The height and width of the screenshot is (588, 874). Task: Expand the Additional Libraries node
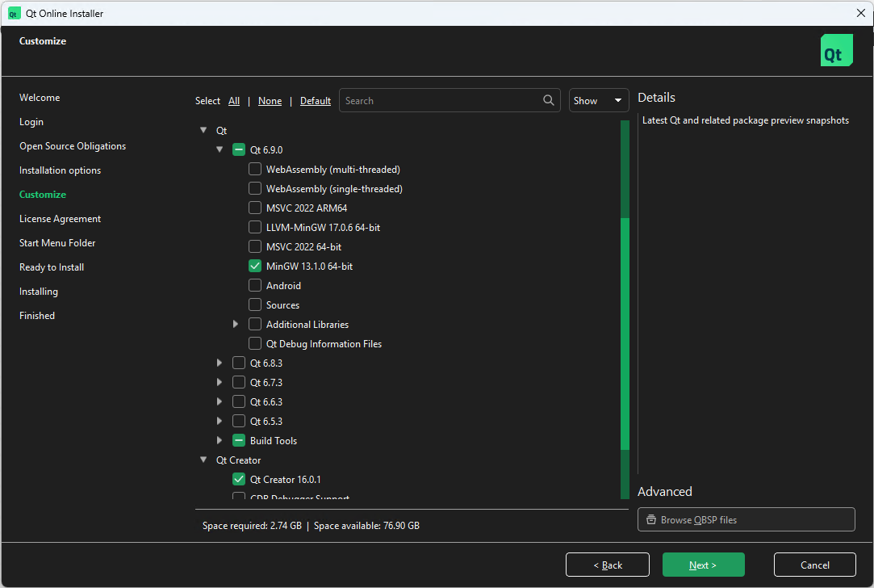(235, 324)
